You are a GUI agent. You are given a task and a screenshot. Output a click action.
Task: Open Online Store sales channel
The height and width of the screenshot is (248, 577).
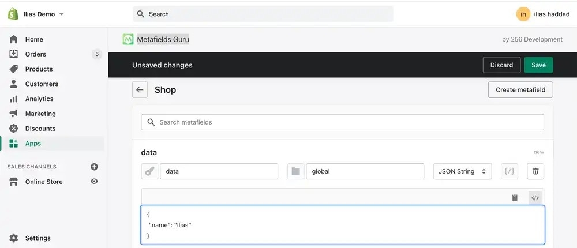44,182
